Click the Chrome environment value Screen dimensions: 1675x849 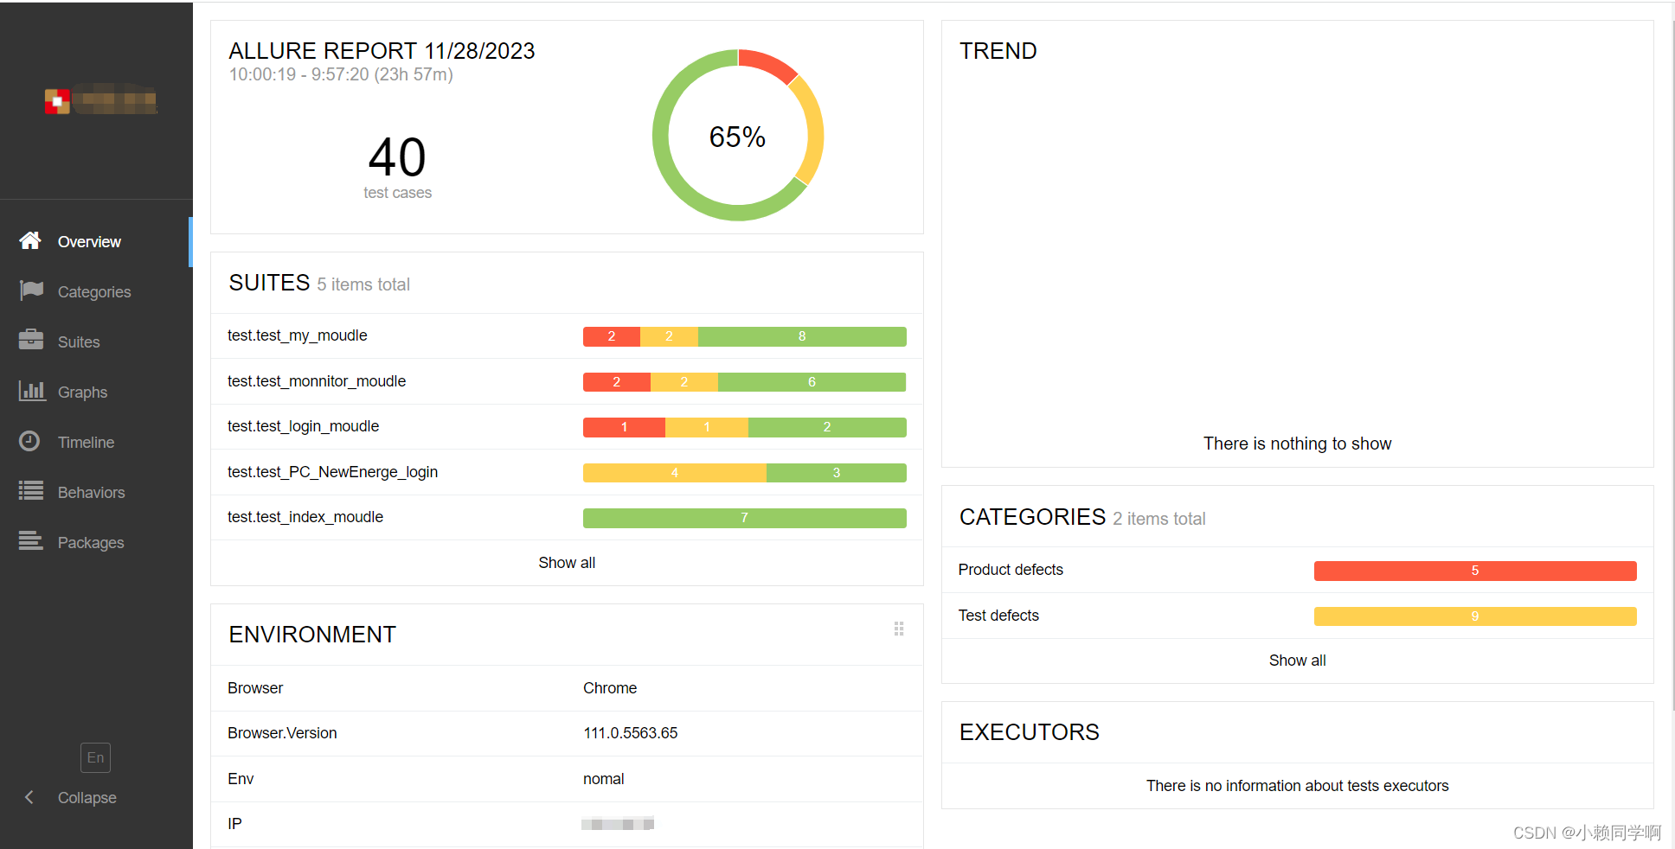(x=610, y=688)
